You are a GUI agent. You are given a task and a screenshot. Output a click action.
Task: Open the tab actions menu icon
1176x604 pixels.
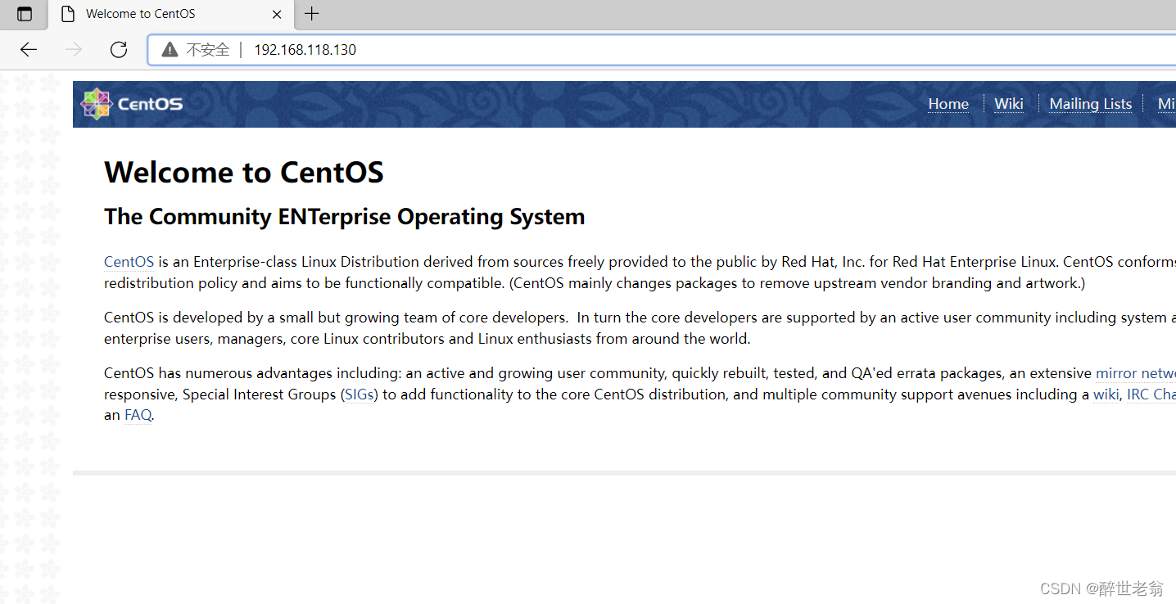click(x=25, y=14)
